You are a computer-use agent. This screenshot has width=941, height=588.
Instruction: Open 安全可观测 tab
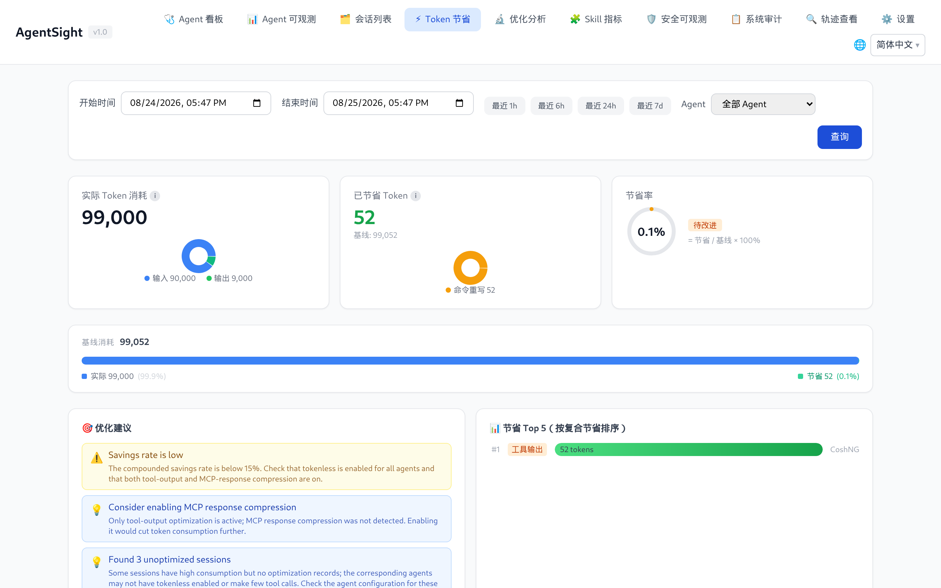(x=677, y=19)
